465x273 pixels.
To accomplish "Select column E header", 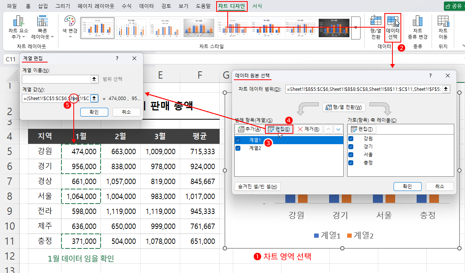I will (160, 75).
